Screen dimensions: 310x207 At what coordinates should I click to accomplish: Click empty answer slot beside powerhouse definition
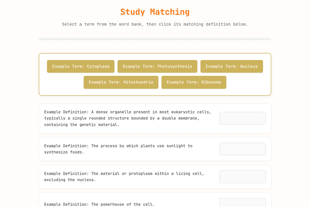click(x=242, y=203)
